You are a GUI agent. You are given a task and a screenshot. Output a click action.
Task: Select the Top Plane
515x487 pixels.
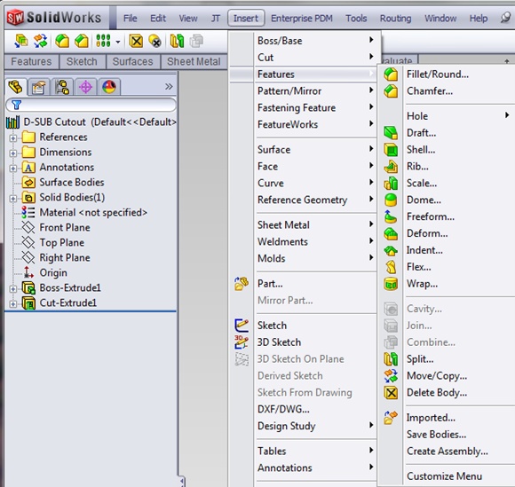click(62, 243)
